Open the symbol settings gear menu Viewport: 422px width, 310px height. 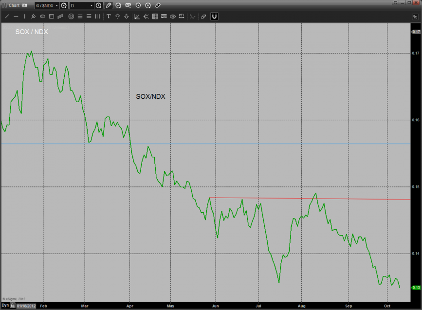point(64,5)
